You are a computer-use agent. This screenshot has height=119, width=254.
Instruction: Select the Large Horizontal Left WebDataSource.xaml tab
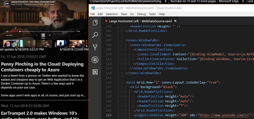pos(140,21)
